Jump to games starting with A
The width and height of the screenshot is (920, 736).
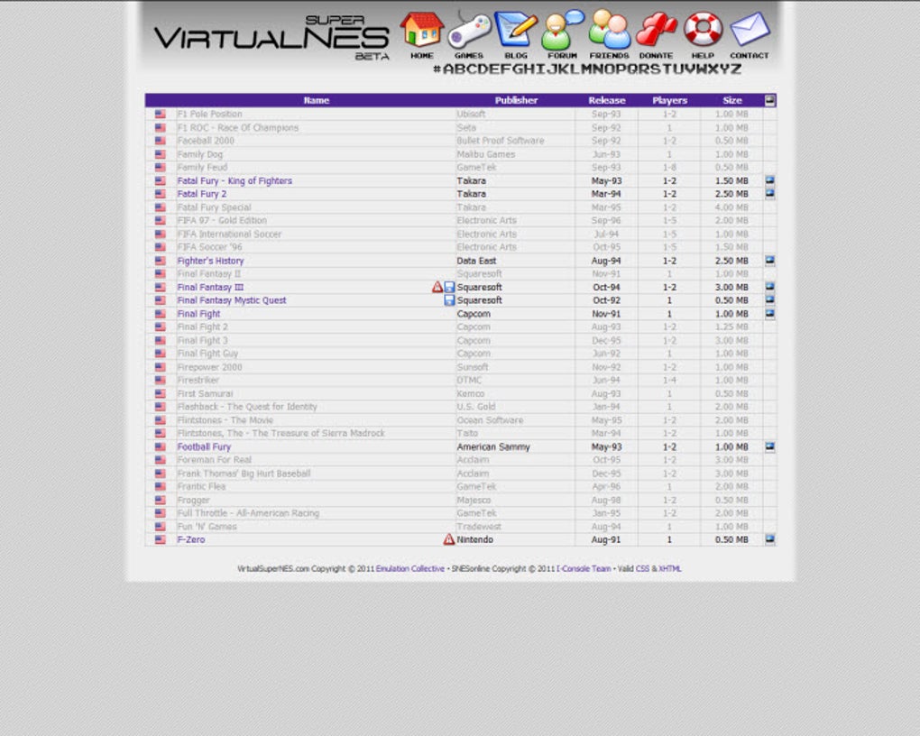pyautogui.click(x=448, y=69)
